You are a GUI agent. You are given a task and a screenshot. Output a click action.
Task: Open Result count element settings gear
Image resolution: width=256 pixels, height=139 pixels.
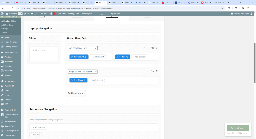click(x=86, y=57)
